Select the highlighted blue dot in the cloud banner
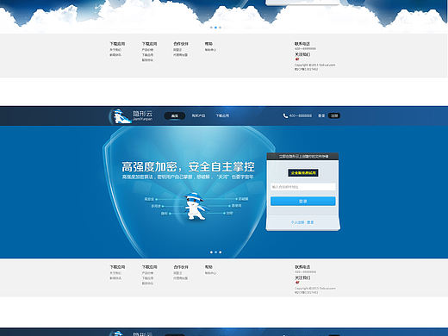This screenshot has width=448, height=336. coord(216,28)
